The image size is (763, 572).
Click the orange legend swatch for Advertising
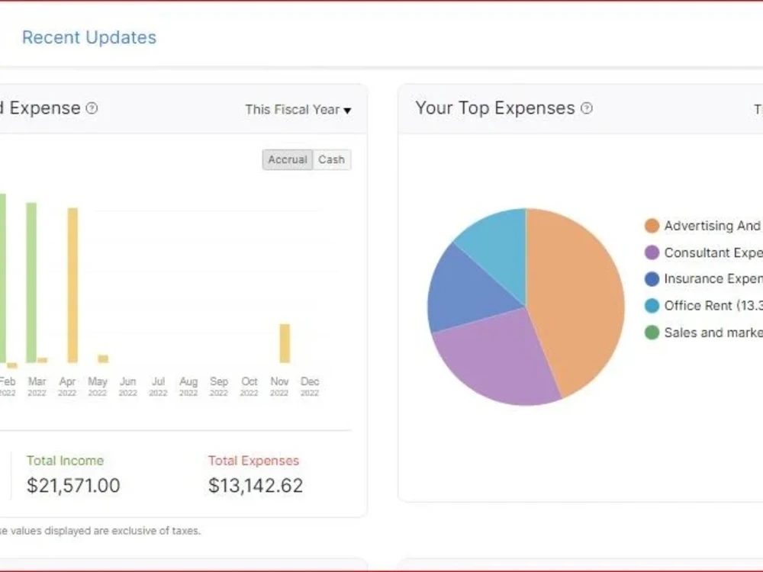coord(652,226)
